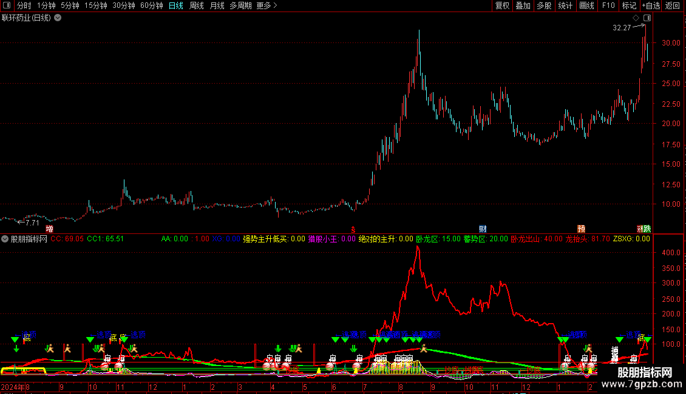Click the 财 financial report marker
Image resolution: width=686 pixels, height=394 pixels.
(483, 229)
